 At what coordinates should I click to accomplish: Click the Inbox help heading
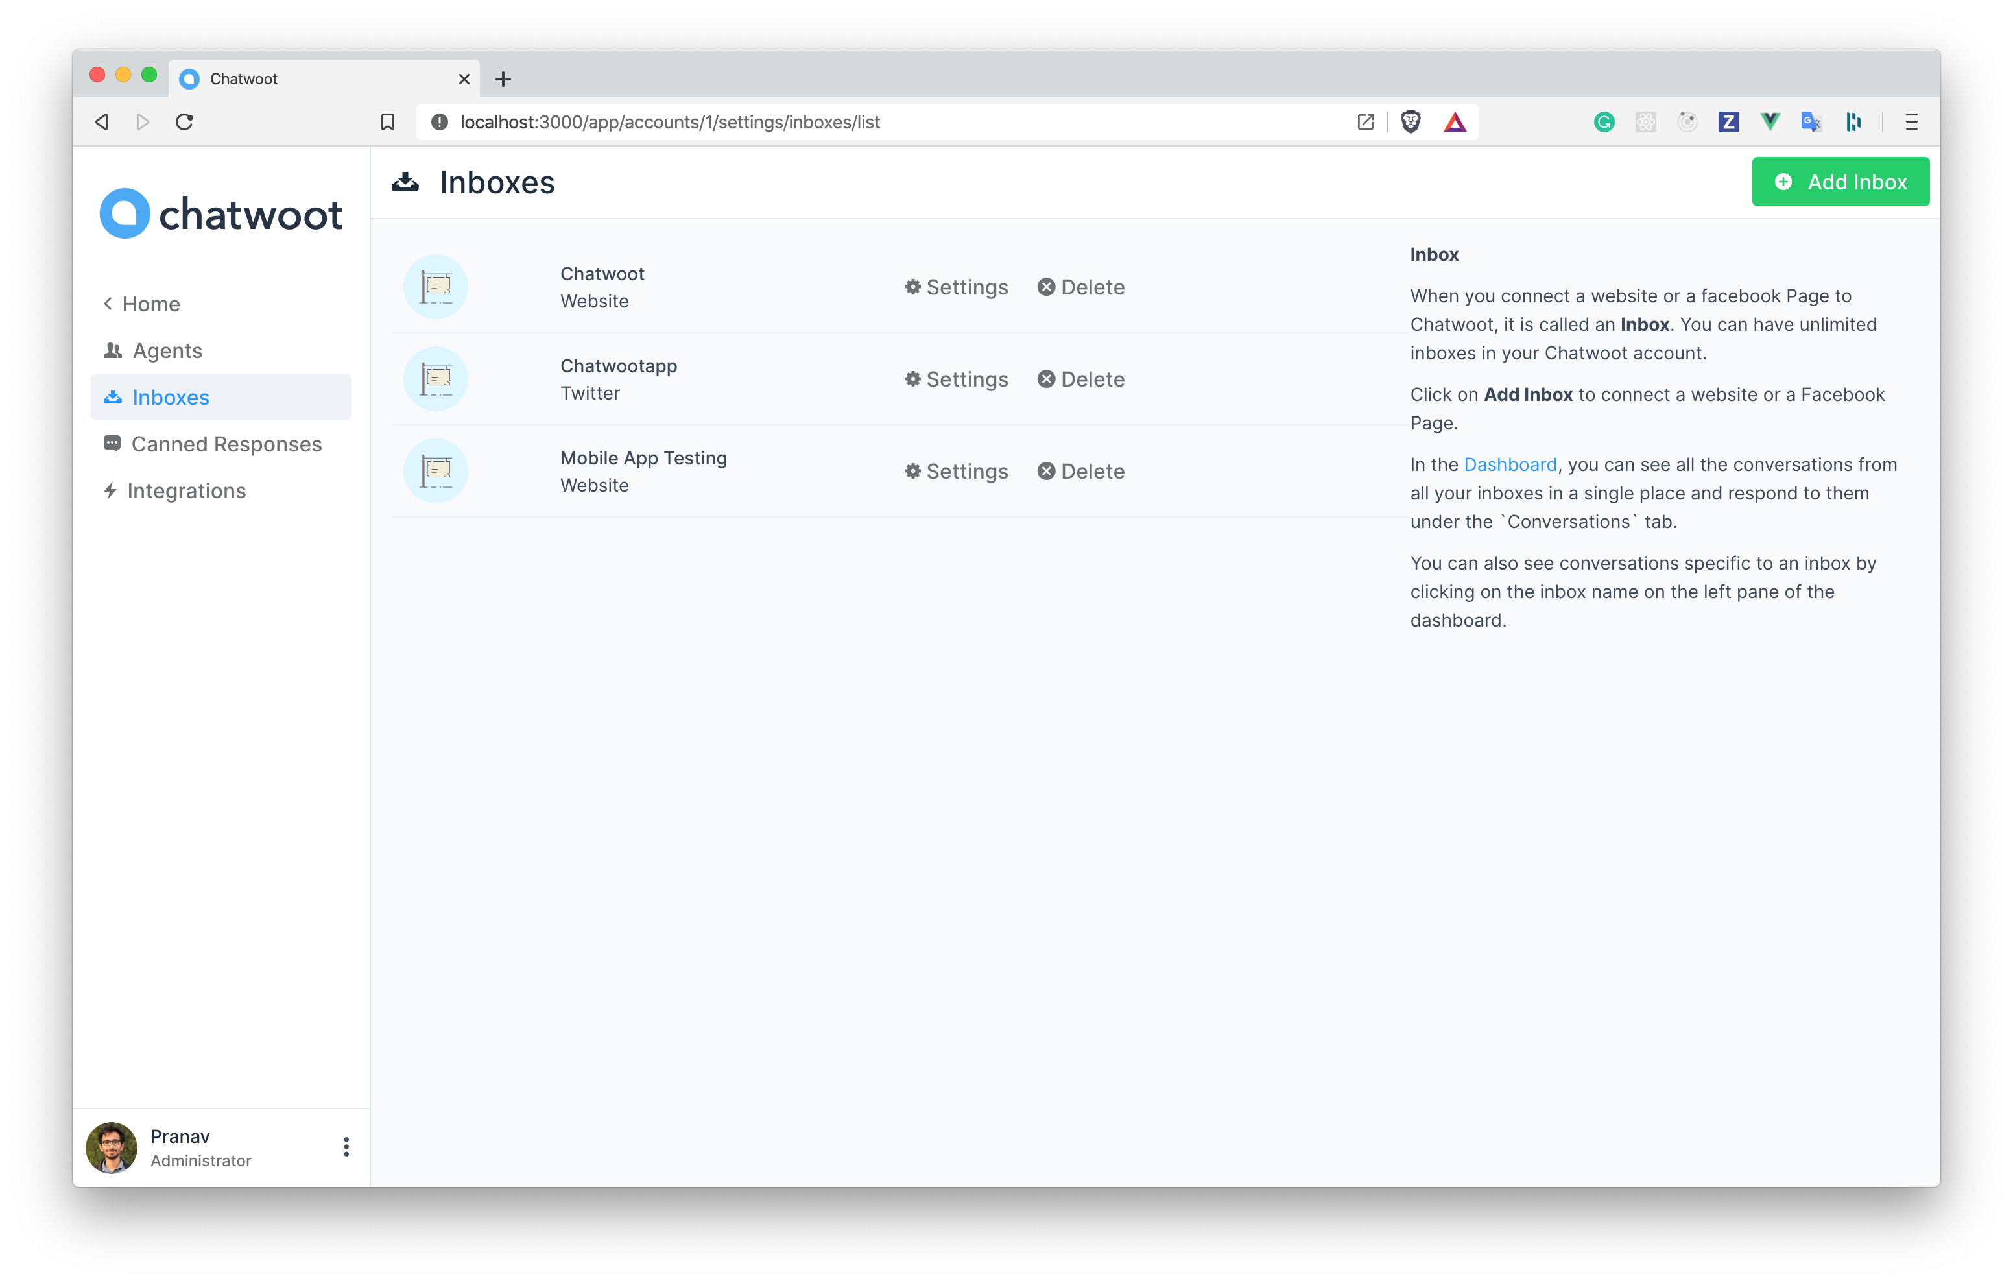(1435, 254)
